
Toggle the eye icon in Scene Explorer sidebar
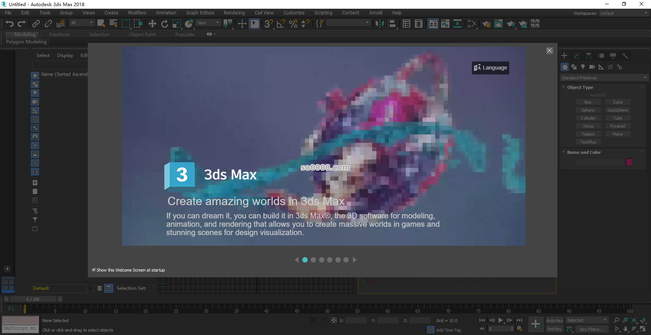click(35, 172)
